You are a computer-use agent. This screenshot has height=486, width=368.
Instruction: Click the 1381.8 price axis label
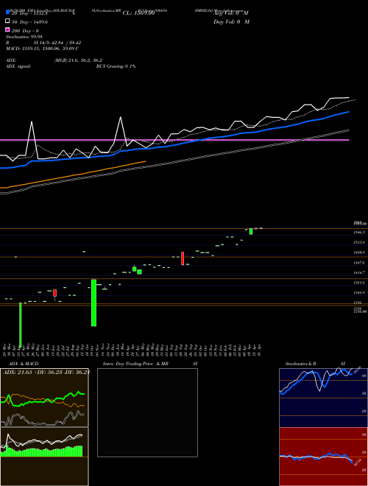tap(359, 283)
